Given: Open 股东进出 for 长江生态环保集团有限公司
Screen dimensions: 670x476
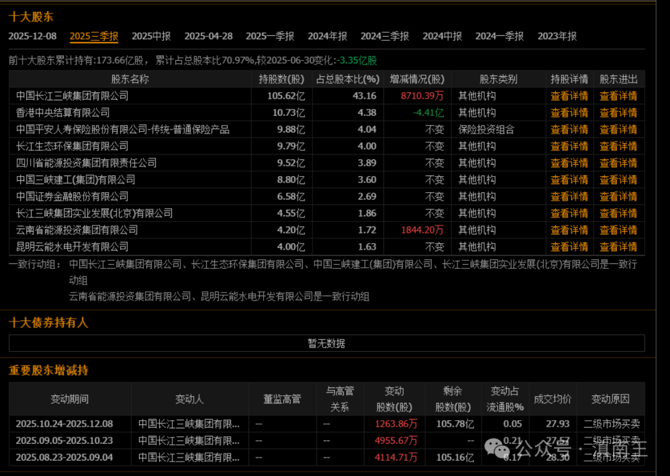Looking at the screenshot, I should coord(619,146).
